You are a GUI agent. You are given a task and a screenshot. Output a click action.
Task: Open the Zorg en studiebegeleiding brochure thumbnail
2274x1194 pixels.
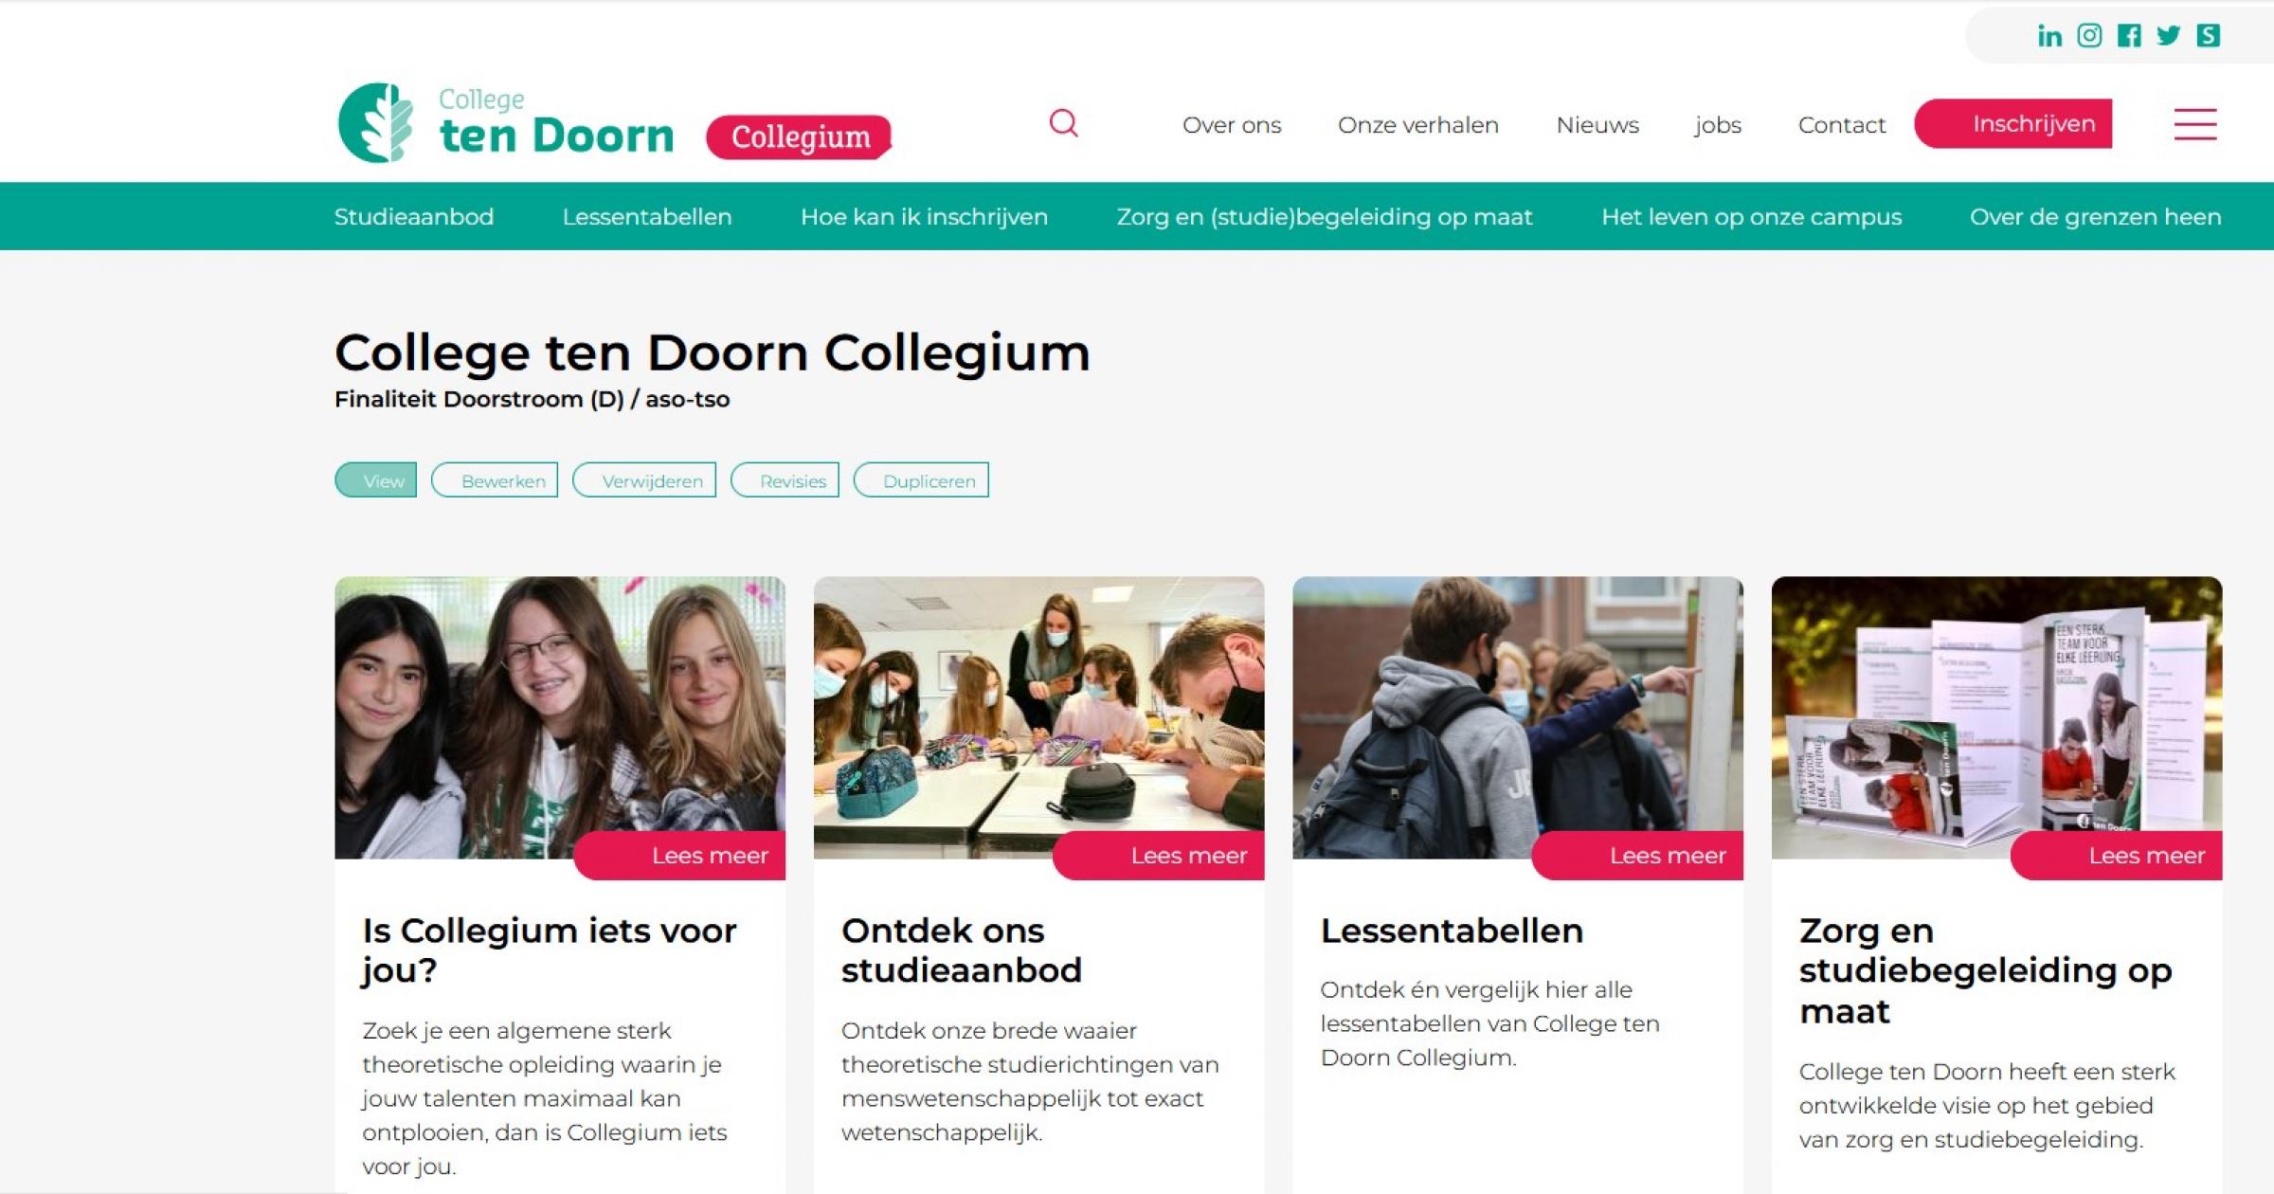click(1996, 717)
